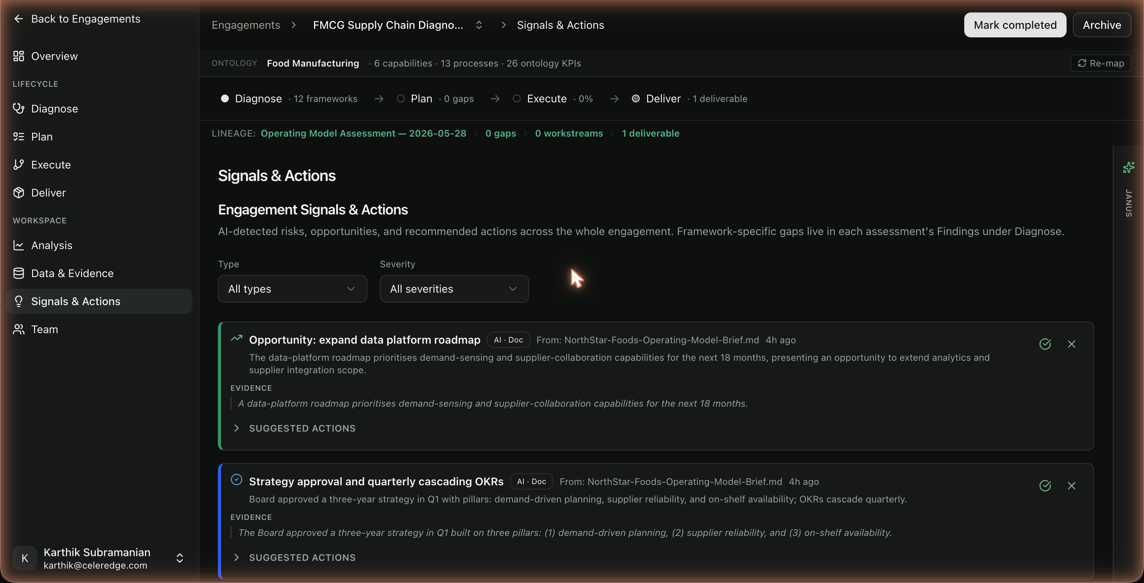The height and width of the screenshot is (583, 1144).
Task: Select the Deliver stage with 1 deliverable
Action: 689,98
